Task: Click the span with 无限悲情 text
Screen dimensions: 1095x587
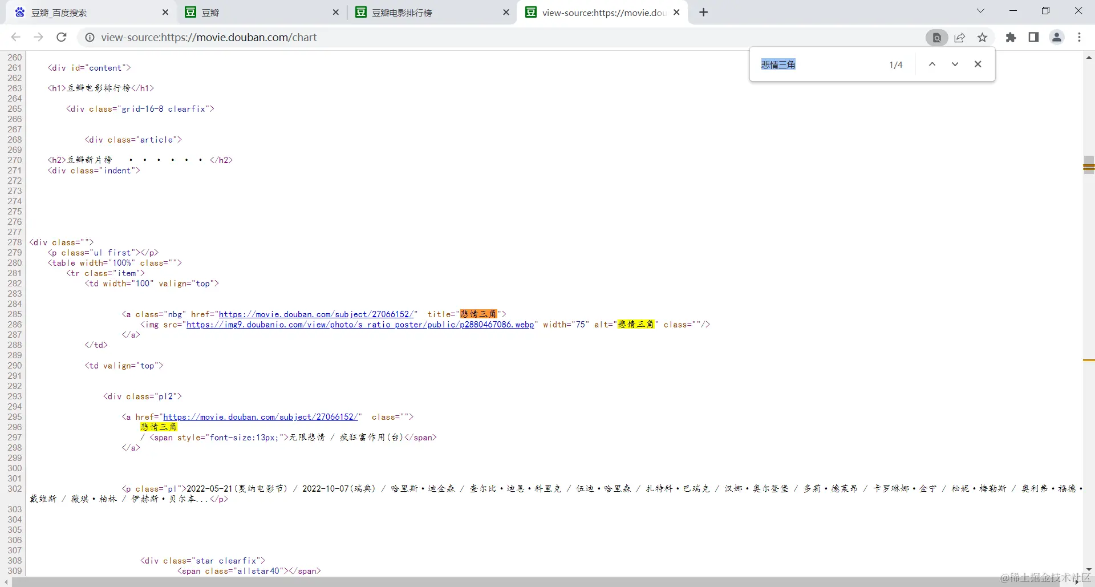Action: point(293,438)
